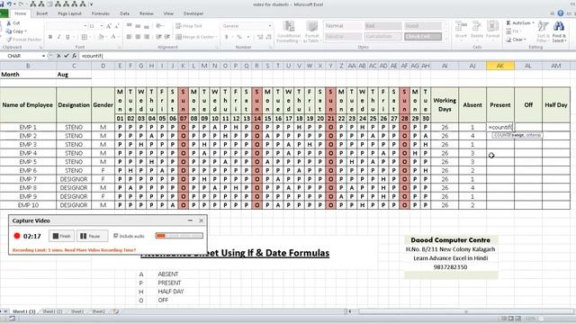Click Pause in Capture Video window

tap(92, 236)
